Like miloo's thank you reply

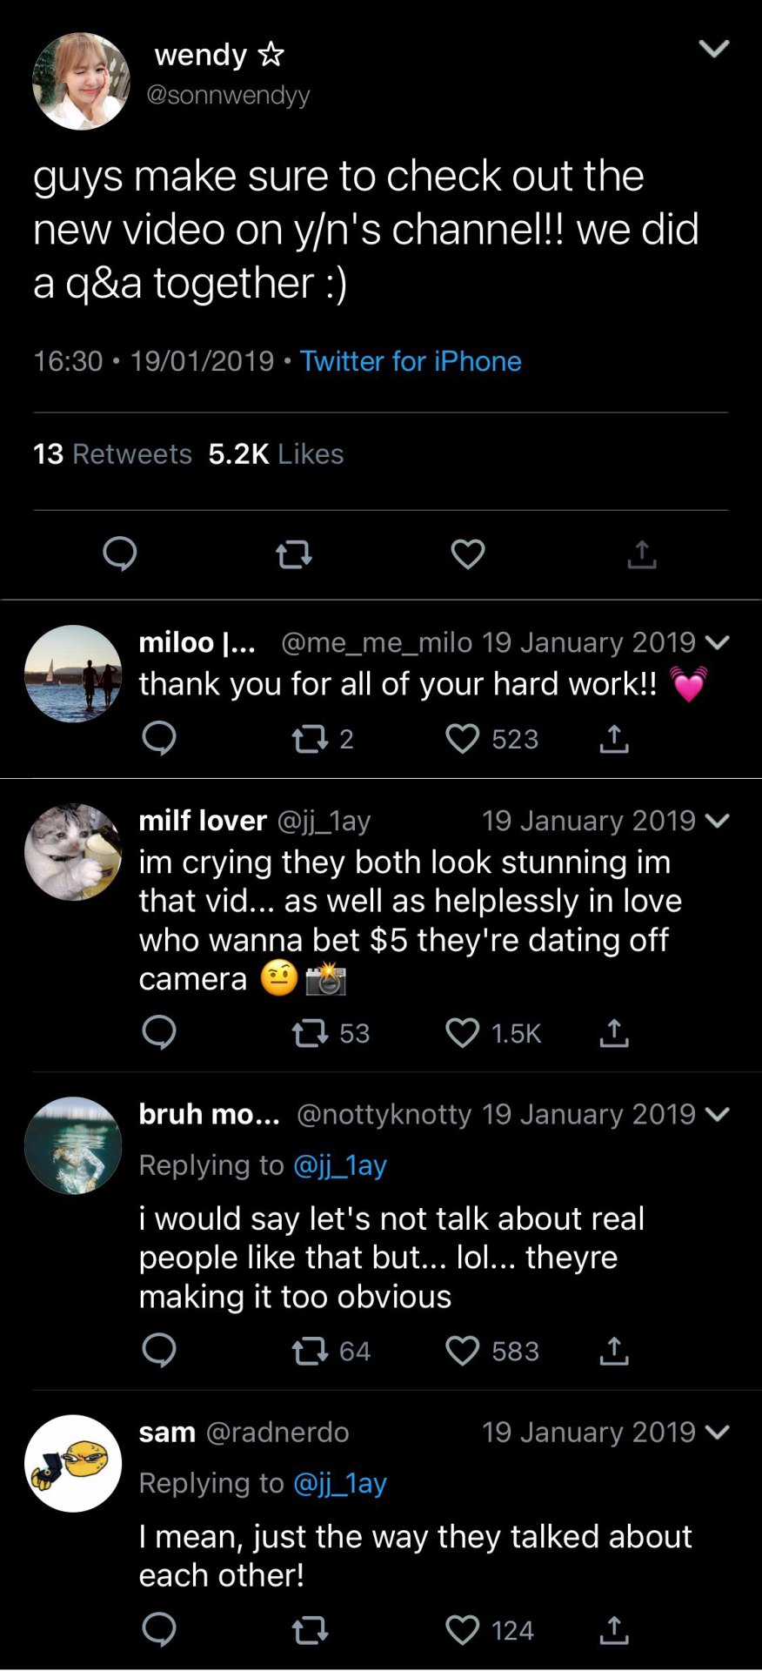pyautogui.click(x=463, y=739)
